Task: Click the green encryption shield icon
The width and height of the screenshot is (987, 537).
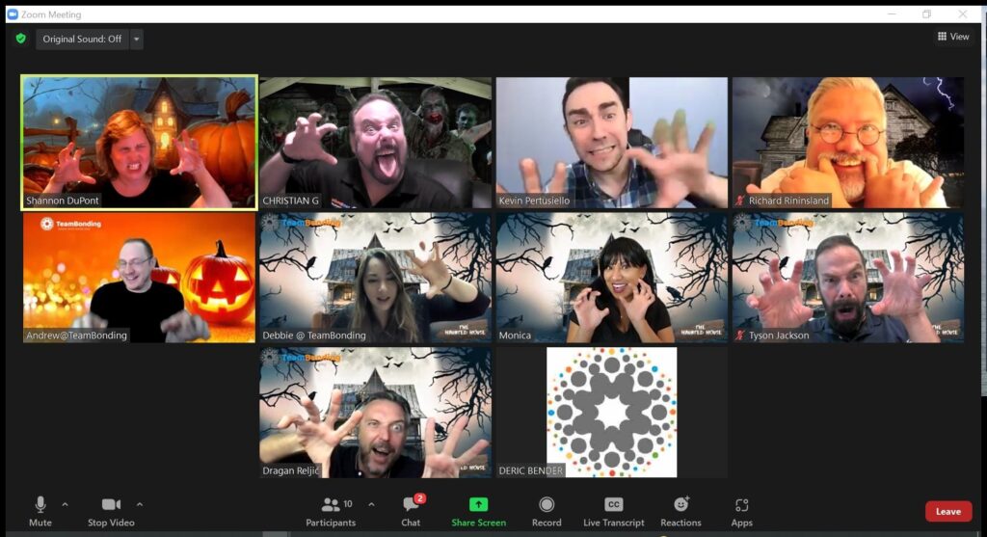Action: [x=20, y=39]
